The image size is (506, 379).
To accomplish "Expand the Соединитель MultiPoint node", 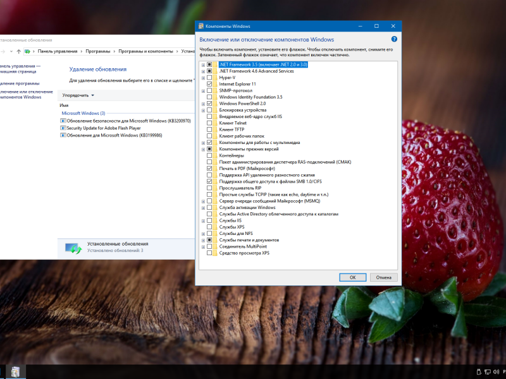I will (203, 247).
